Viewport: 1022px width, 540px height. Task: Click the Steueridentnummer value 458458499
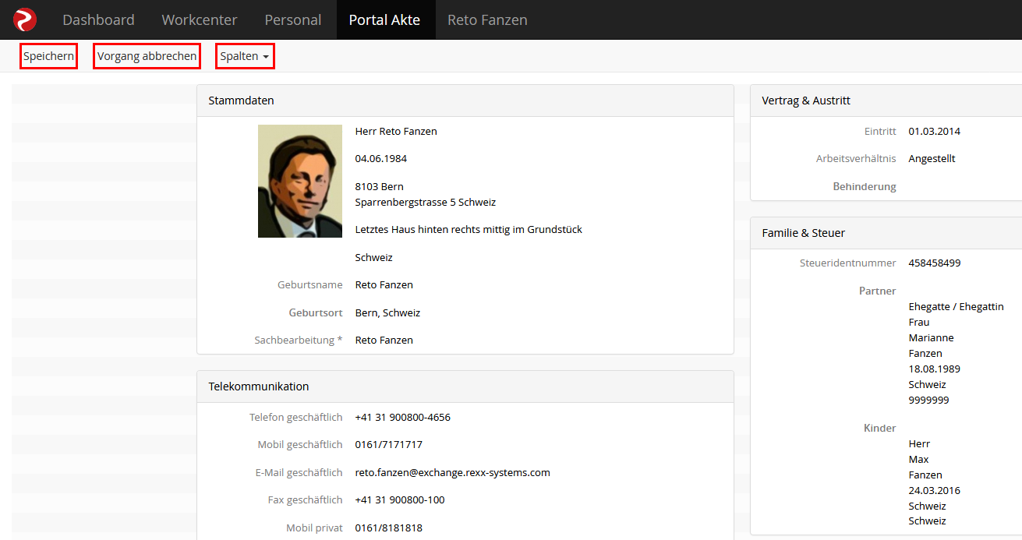[x=935, y=263]
